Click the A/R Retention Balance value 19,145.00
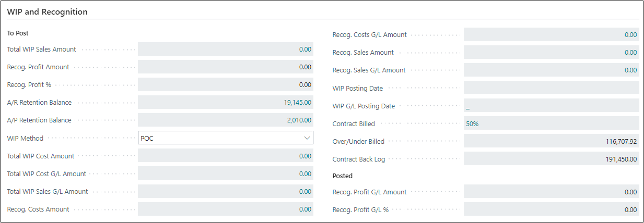644x223 pixels. [x=298, y=103]
